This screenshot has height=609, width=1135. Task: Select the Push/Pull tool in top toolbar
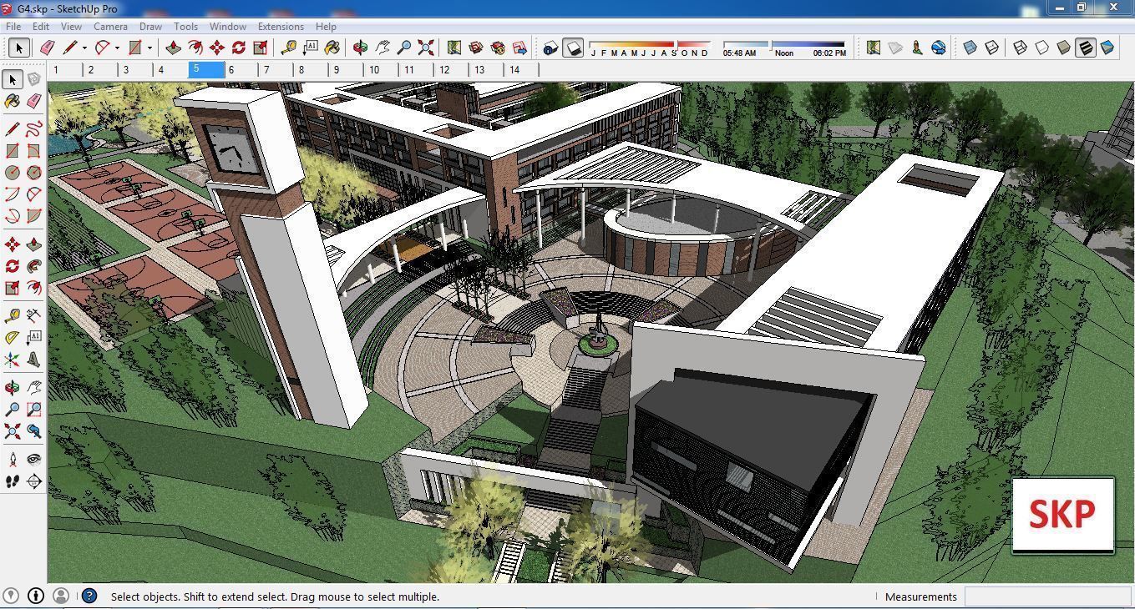[x=174, y=48]
